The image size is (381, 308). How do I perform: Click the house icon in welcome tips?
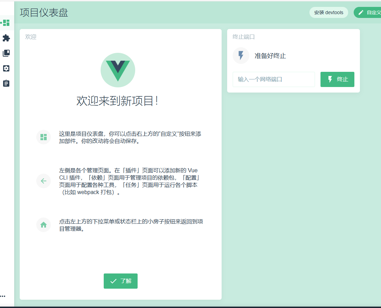tap(44, 225)
